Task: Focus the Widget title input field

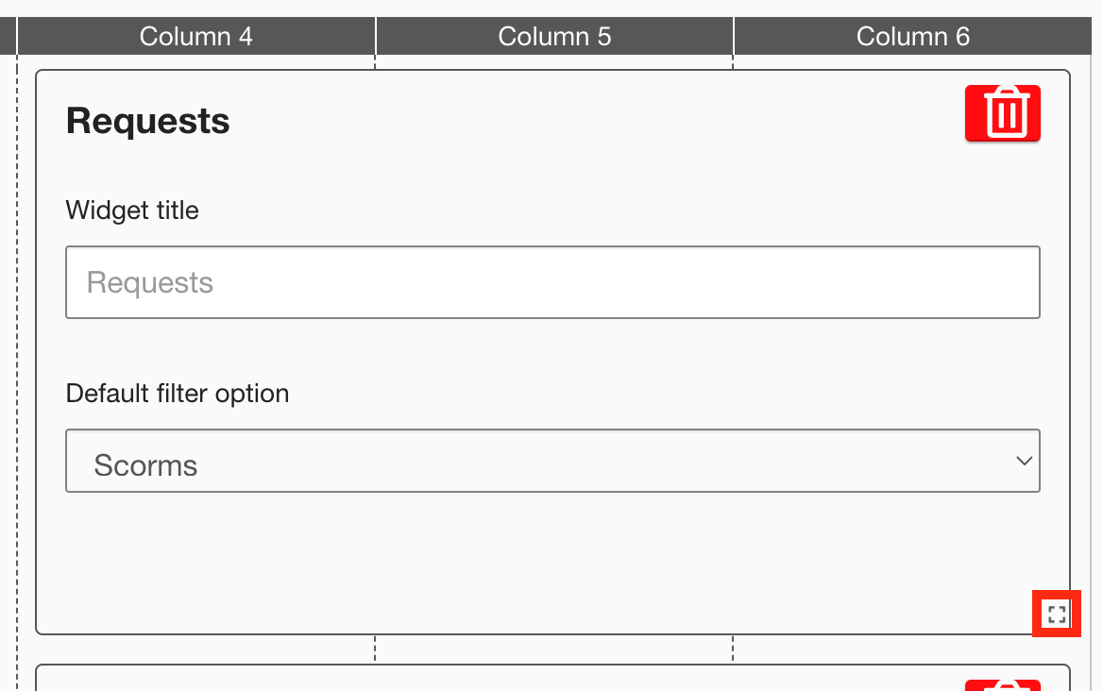Action: point(552,282)
